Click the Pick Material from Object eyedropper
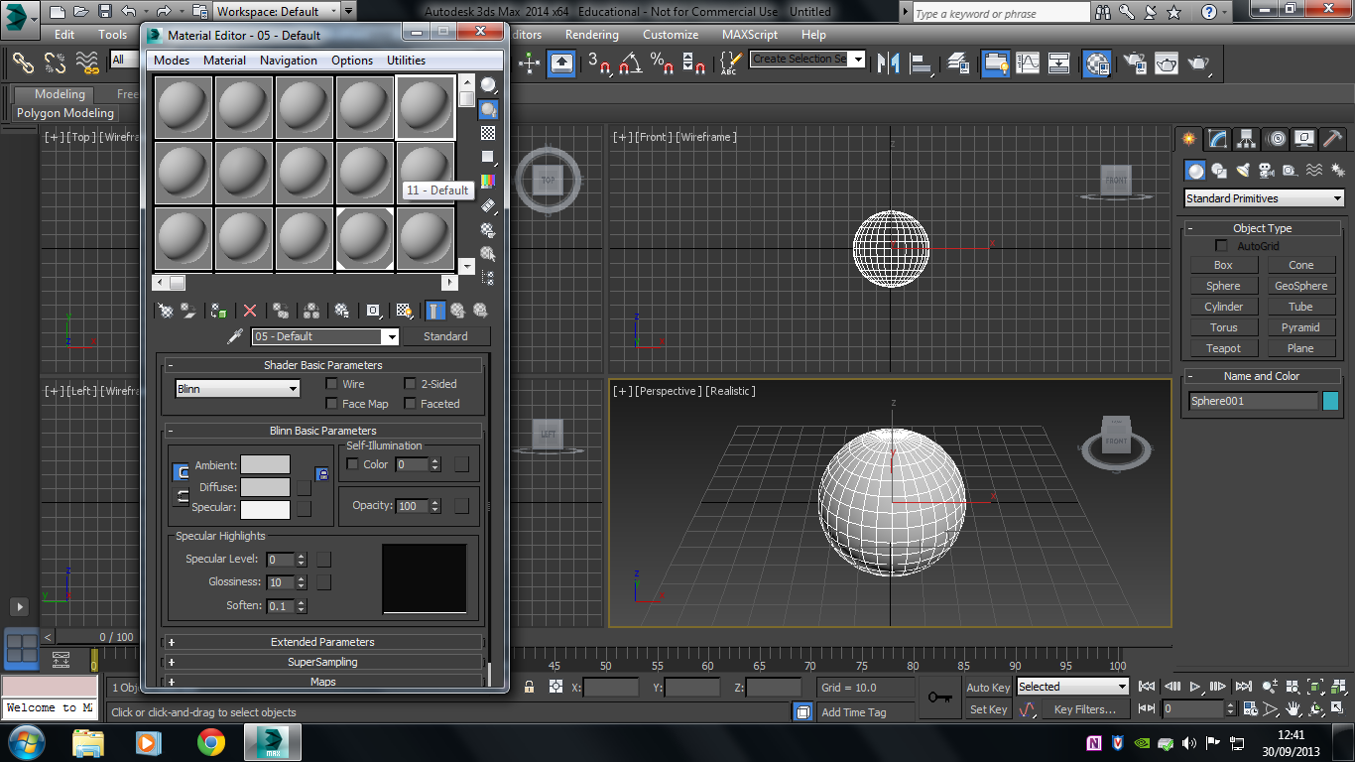The image size is (1355, 762). (x=233, y=335)
